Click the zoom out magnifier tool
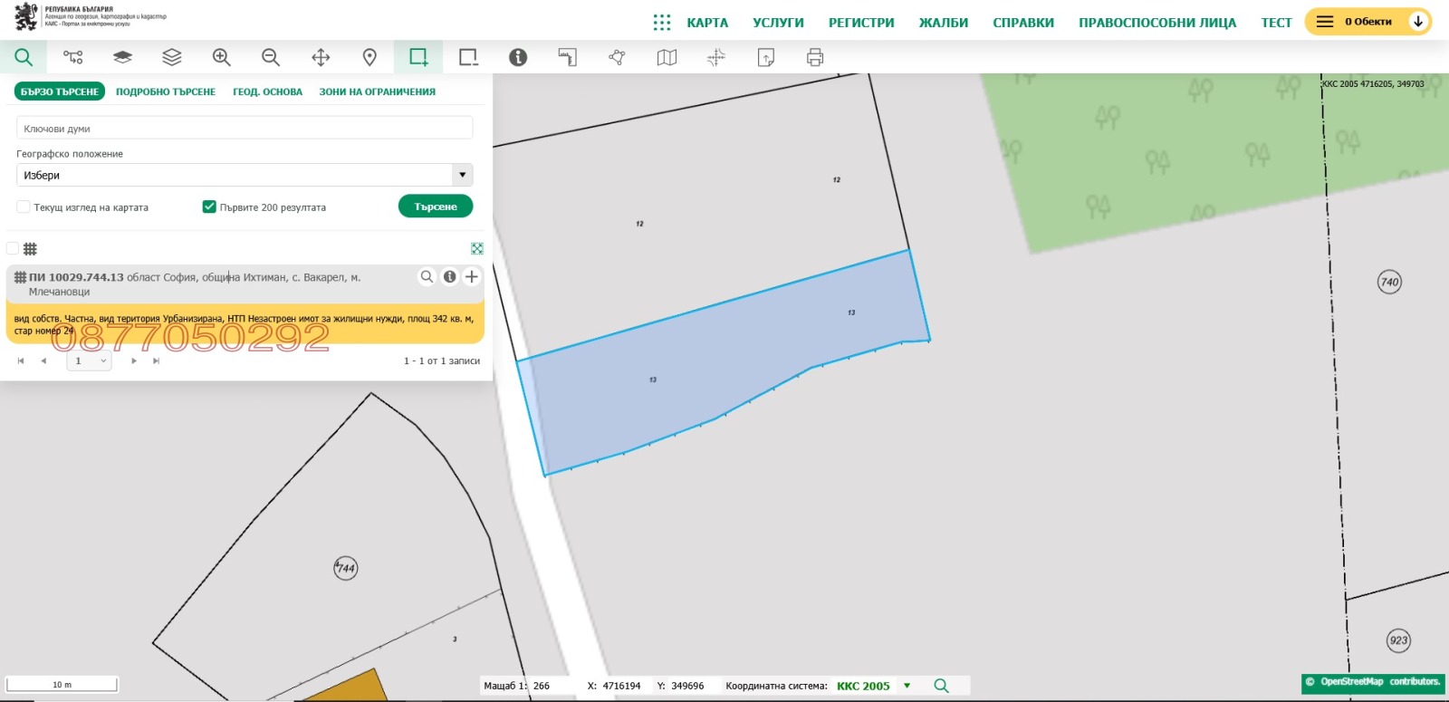The height and width of the screenshot is (702, 1449). pos(271,57)
